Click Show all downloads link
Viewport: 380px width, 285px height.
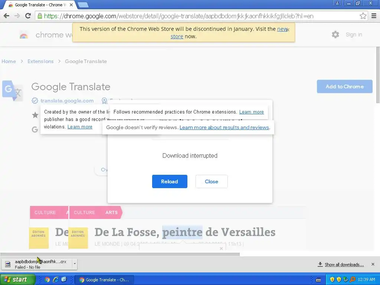point(344,264)
